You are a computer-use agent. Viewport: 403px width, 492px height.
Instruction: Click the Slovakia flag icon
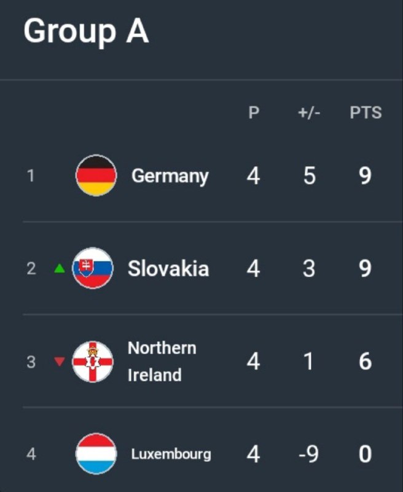click(93, 268)
